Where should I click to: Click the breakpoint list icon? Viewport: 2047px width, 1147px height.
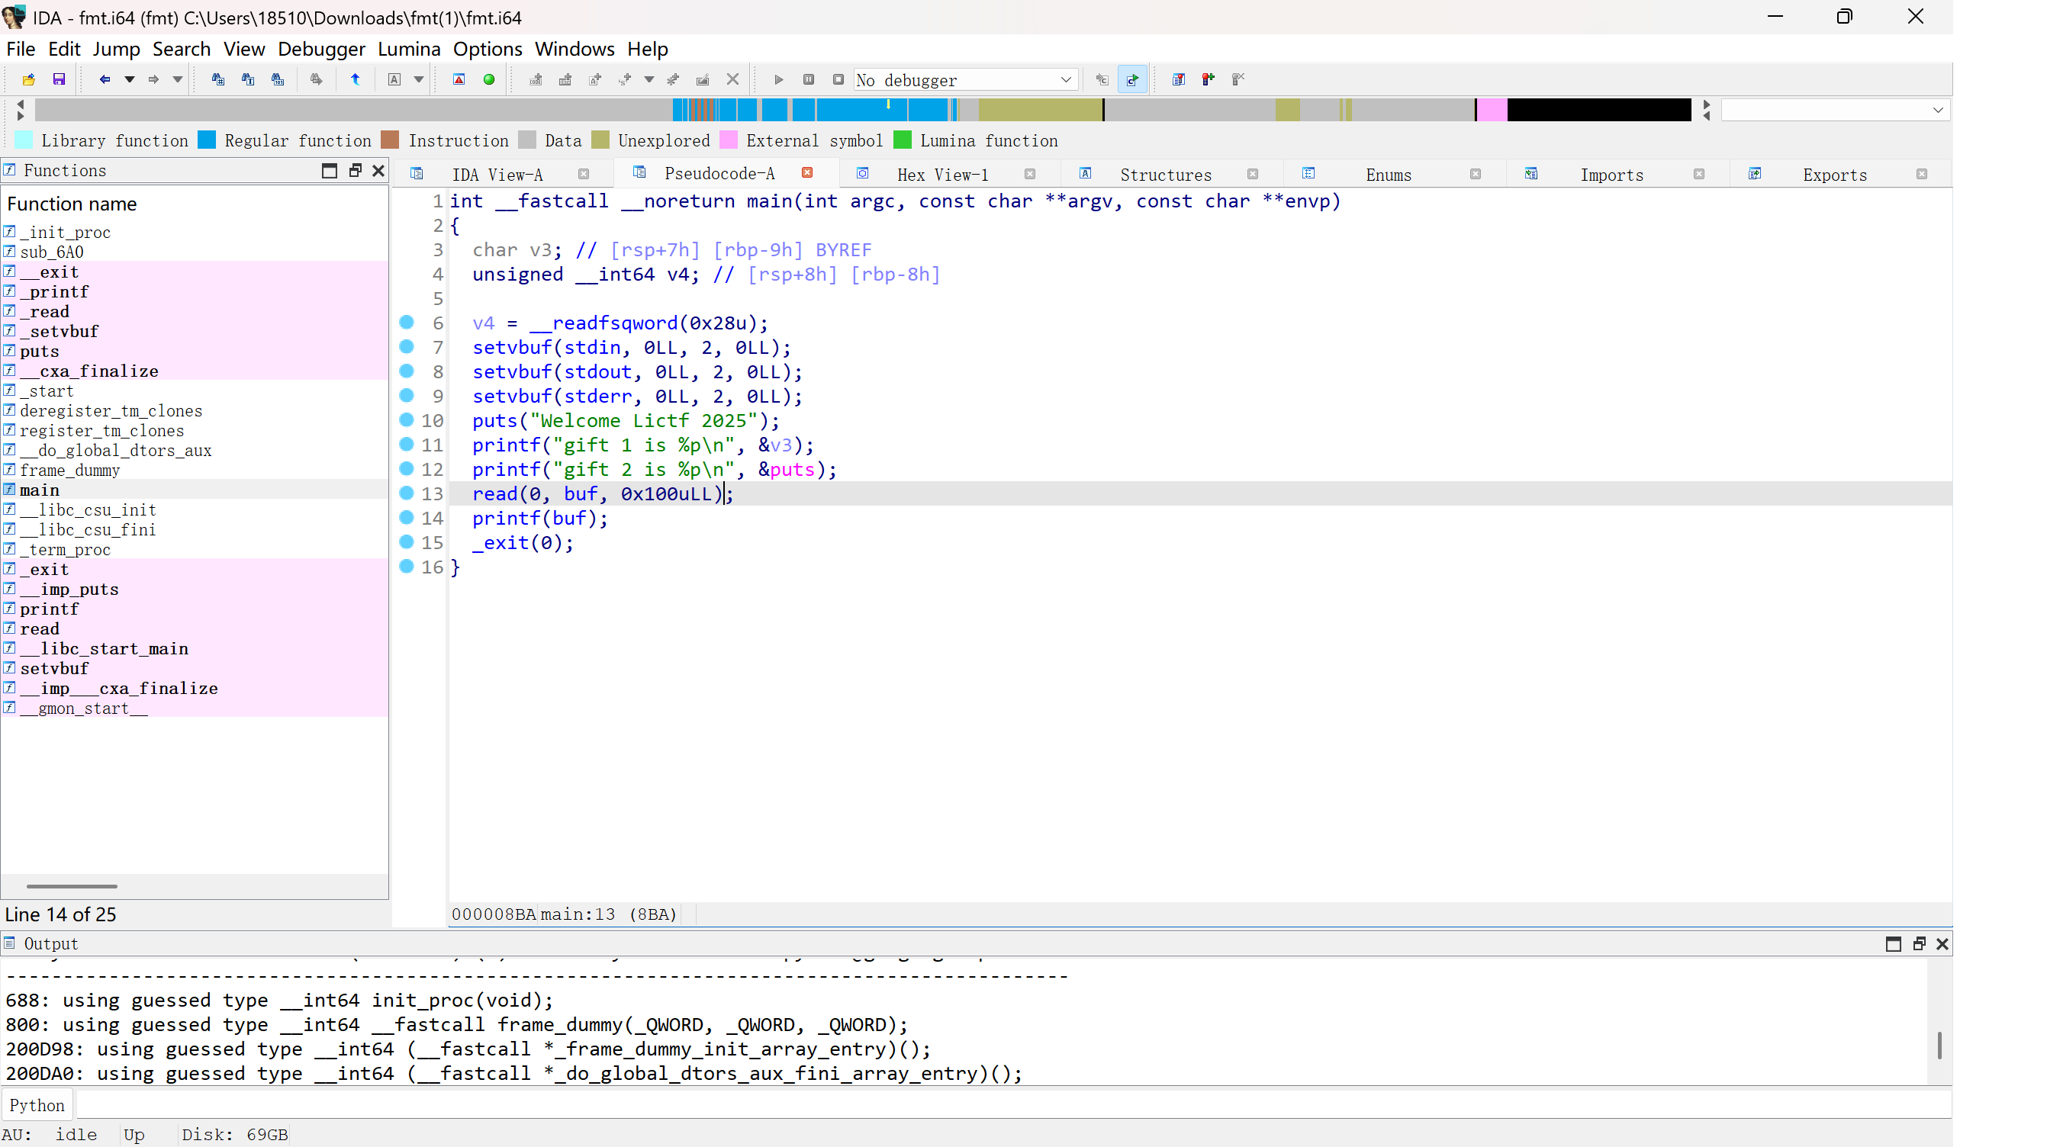1179,79
